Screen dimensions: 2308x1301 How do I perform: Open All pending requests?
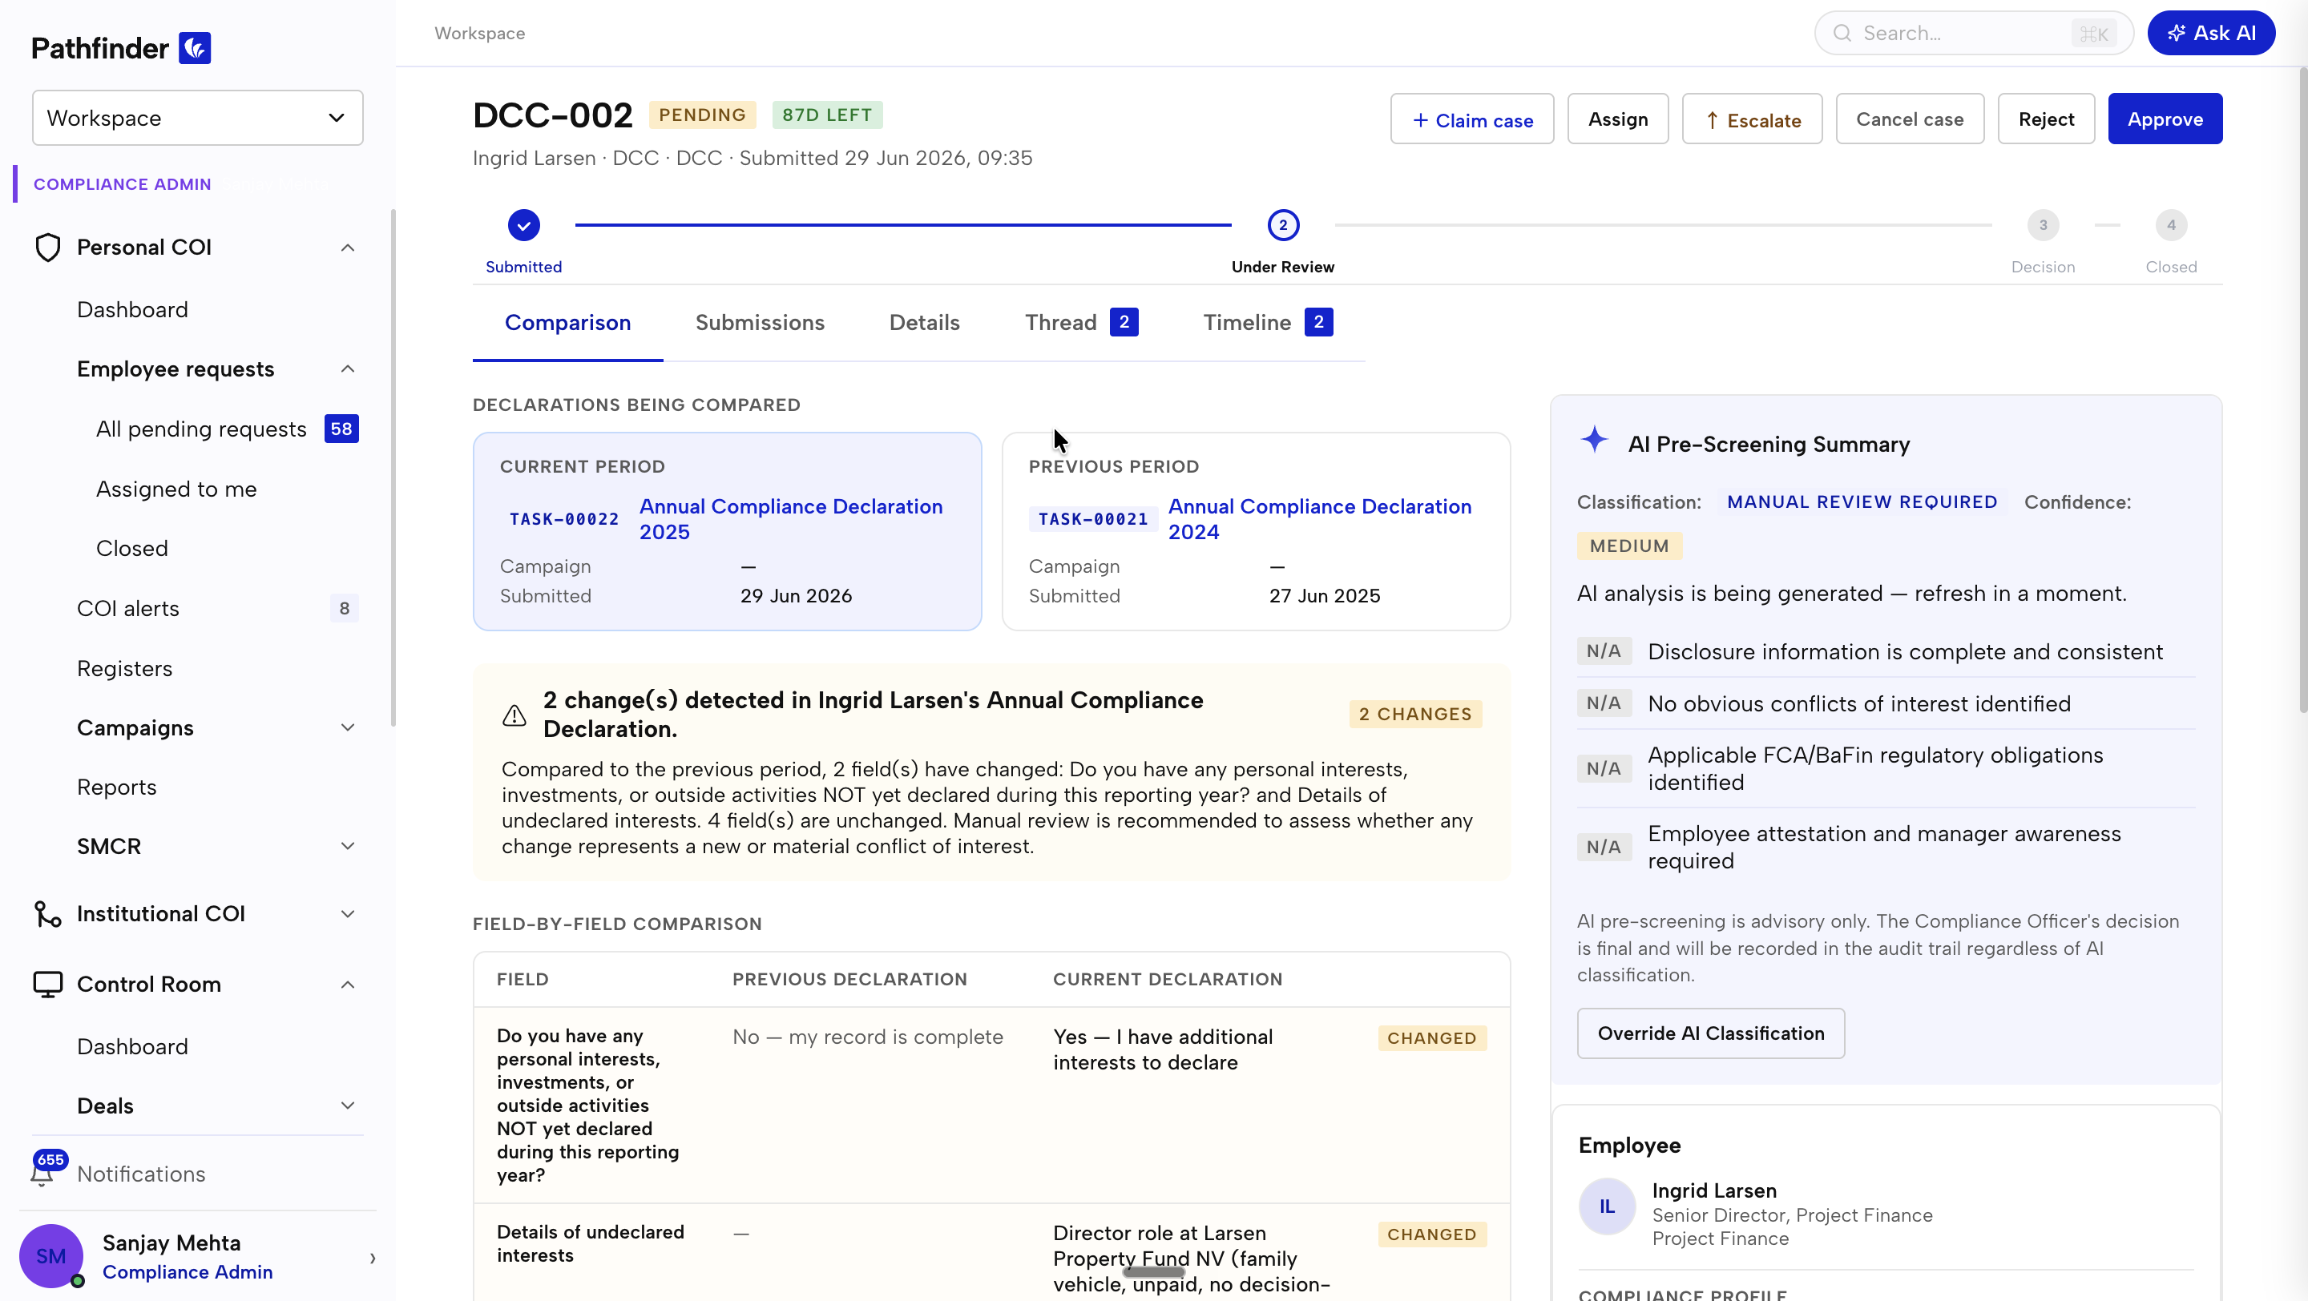pyautogui.click(x=202, y=429)
